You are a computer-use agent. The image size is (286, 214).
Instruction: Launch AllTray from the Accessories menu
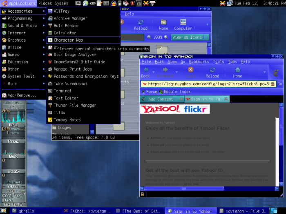83,11
